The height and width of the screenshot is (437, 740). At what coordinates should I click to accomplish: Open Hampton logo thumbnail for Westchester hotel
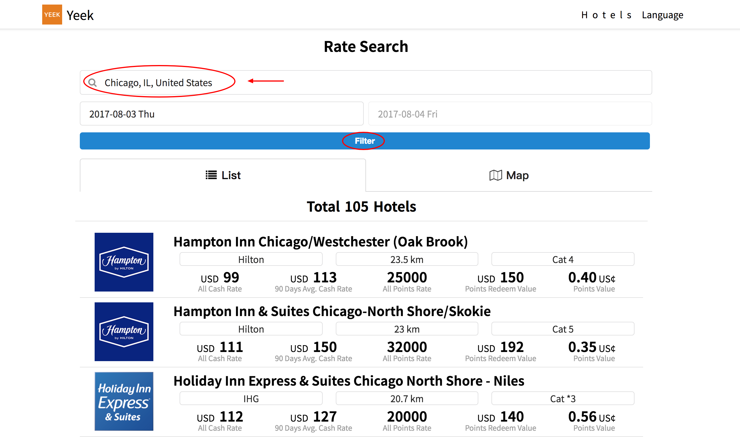tap(124, 262)
